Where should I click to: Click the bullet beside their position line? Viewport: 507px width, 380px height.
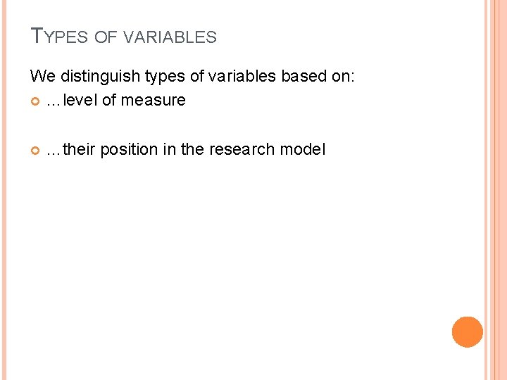[x=35, y=150]
